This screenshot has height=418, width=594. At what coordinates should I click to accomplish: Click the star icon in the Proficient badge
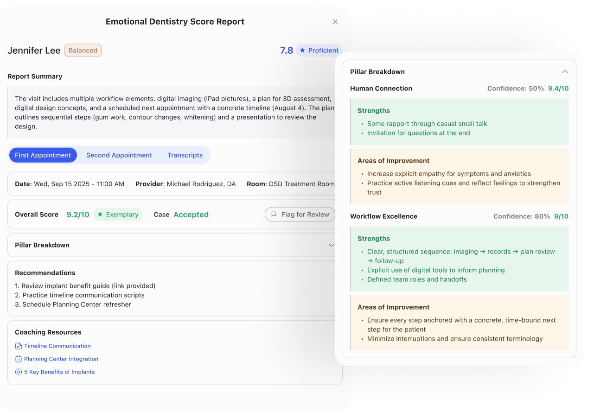[301, 50]
